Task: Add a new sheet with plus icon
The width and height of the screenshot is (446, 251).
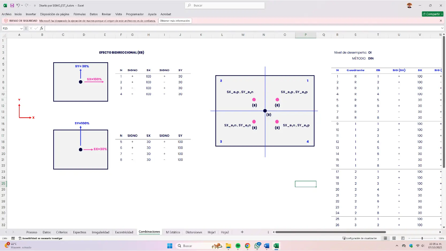Action: click(242, 232)
